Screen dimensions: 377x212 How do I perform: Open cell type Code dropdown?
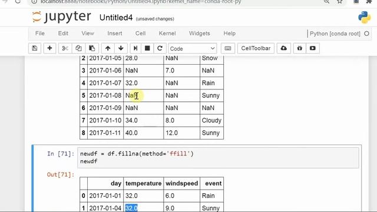(193, 48)
